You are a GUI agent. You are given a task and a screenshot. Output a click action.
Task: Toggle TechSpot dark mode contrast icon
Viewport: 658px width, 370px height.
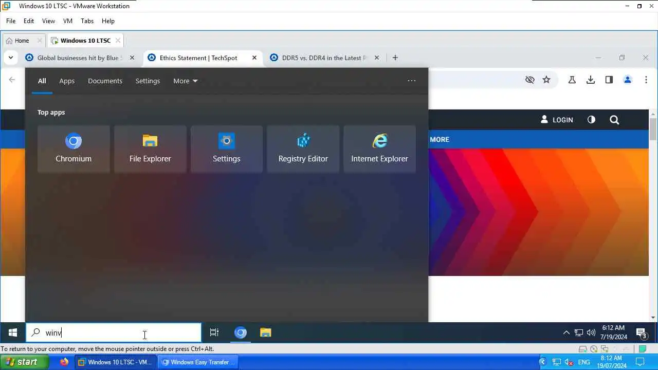tap(591, 120)
